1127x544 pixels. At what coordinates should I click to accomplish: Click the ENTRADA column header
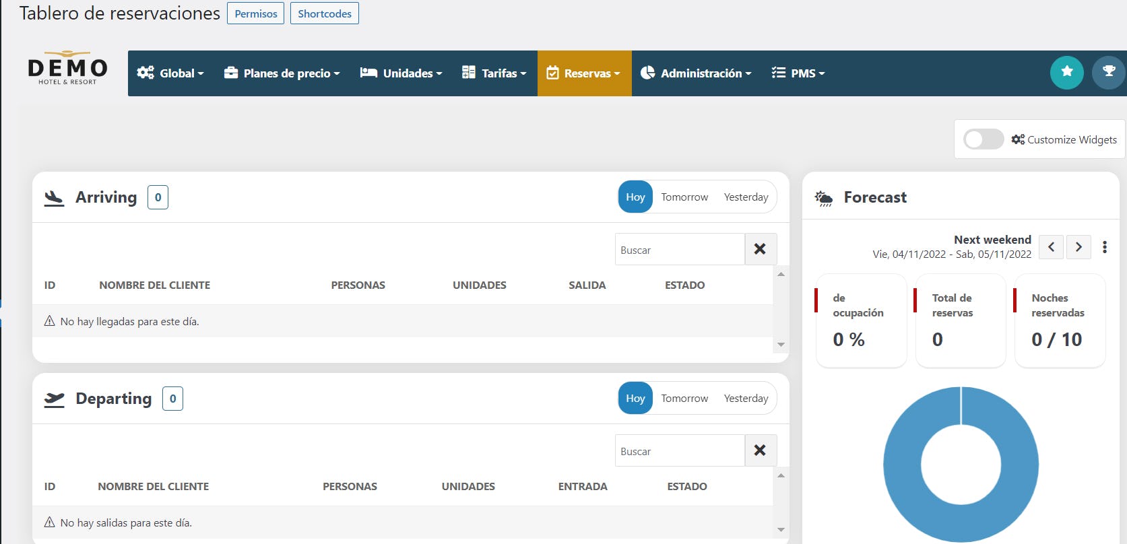pyautogui.click(x=583, y=486)
